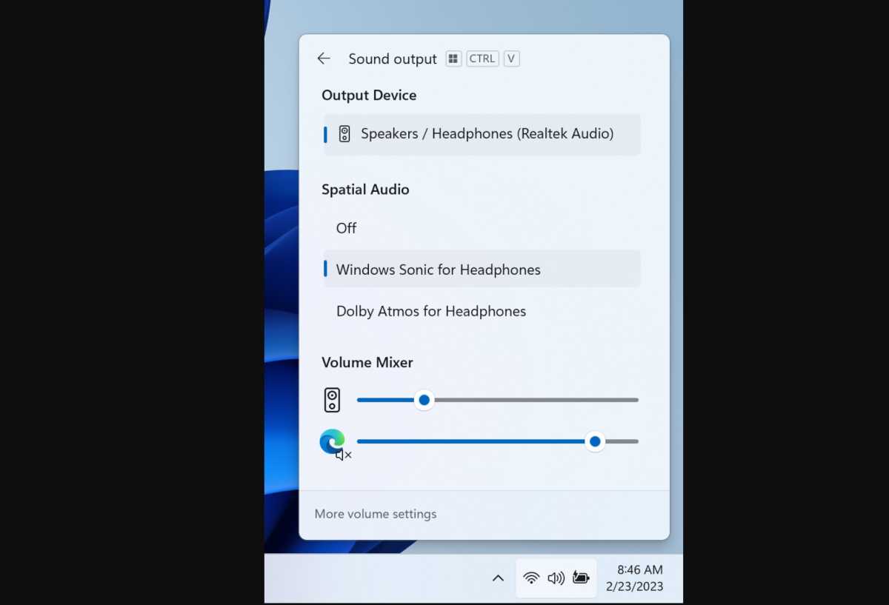889x605 pixels.
Task: Click the battery icon in system tray
Action: click(x=581, y=578)
